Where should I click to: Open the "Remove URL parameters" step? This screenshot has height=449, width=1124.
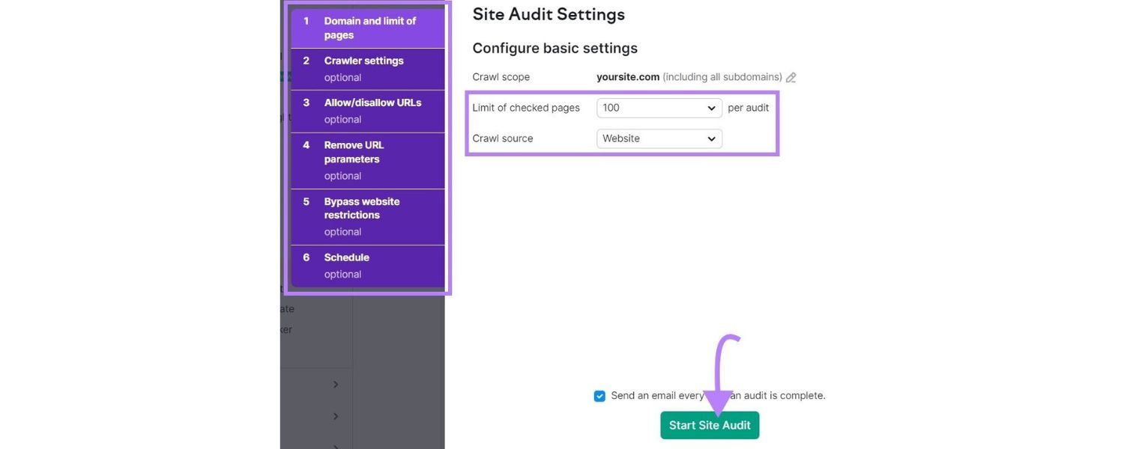pyautogui.click(x=366, y=159)
